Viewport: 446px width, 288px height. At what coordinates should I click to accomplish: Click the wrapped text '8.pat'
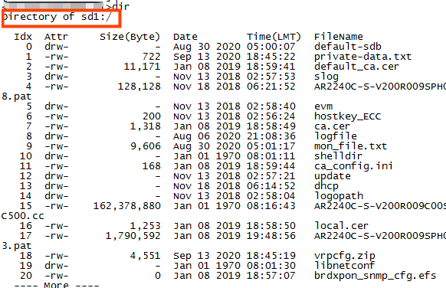pyautogui.click(x=17, y=97)
